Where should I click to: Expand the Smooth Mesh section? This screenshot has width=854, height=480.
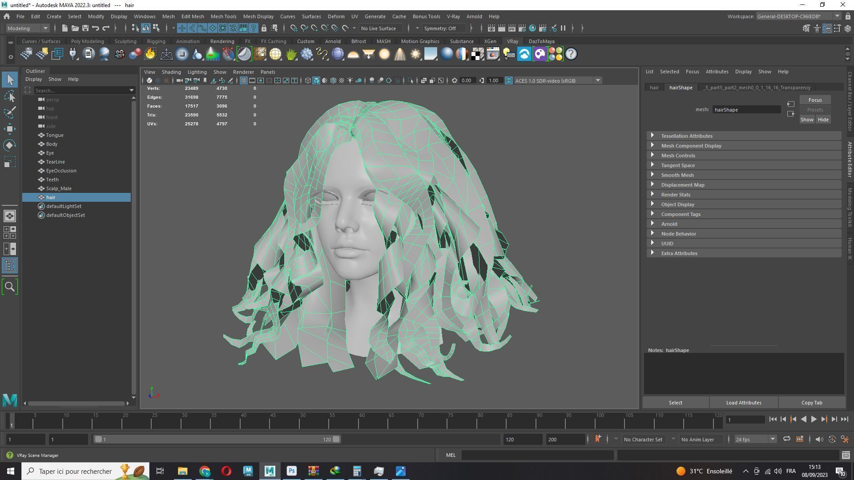[744, 175]
